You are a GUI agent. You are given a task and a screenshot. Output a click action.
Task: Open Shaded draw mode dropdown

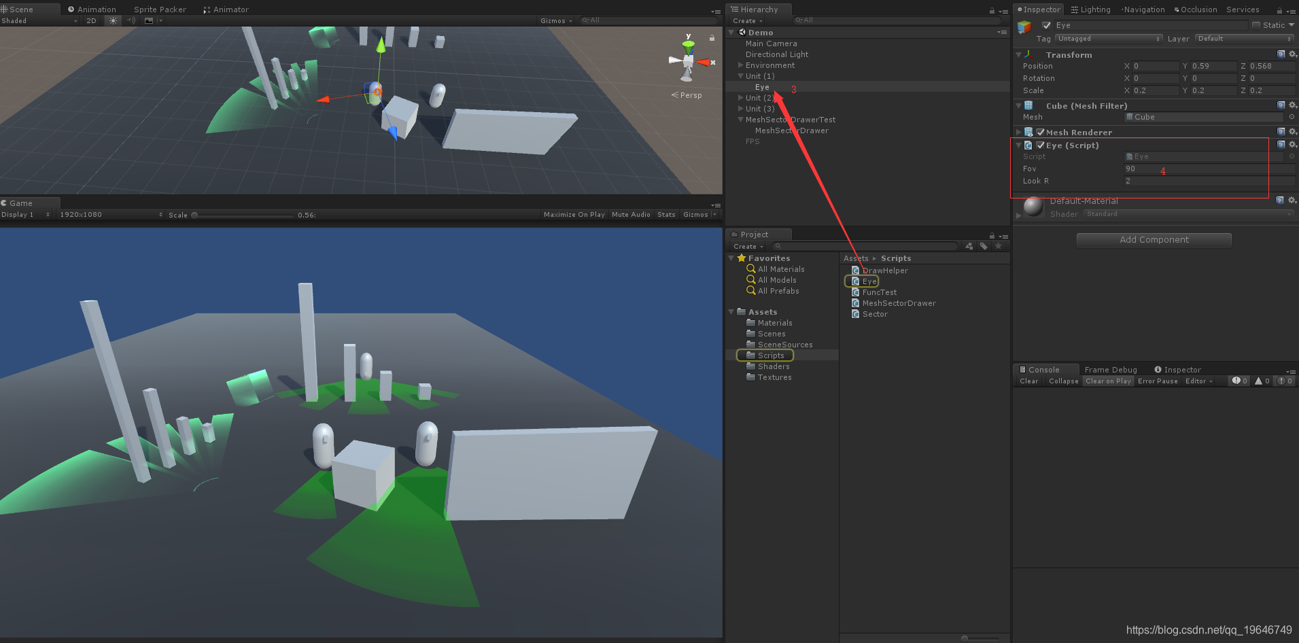pos(39,20)
